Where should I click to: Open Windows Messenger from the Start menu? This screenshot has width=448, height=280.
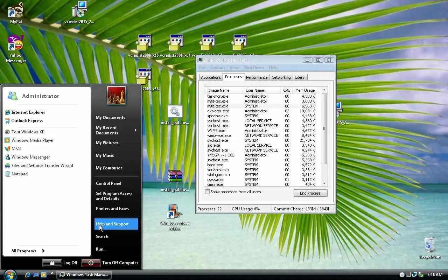point(27,157)
